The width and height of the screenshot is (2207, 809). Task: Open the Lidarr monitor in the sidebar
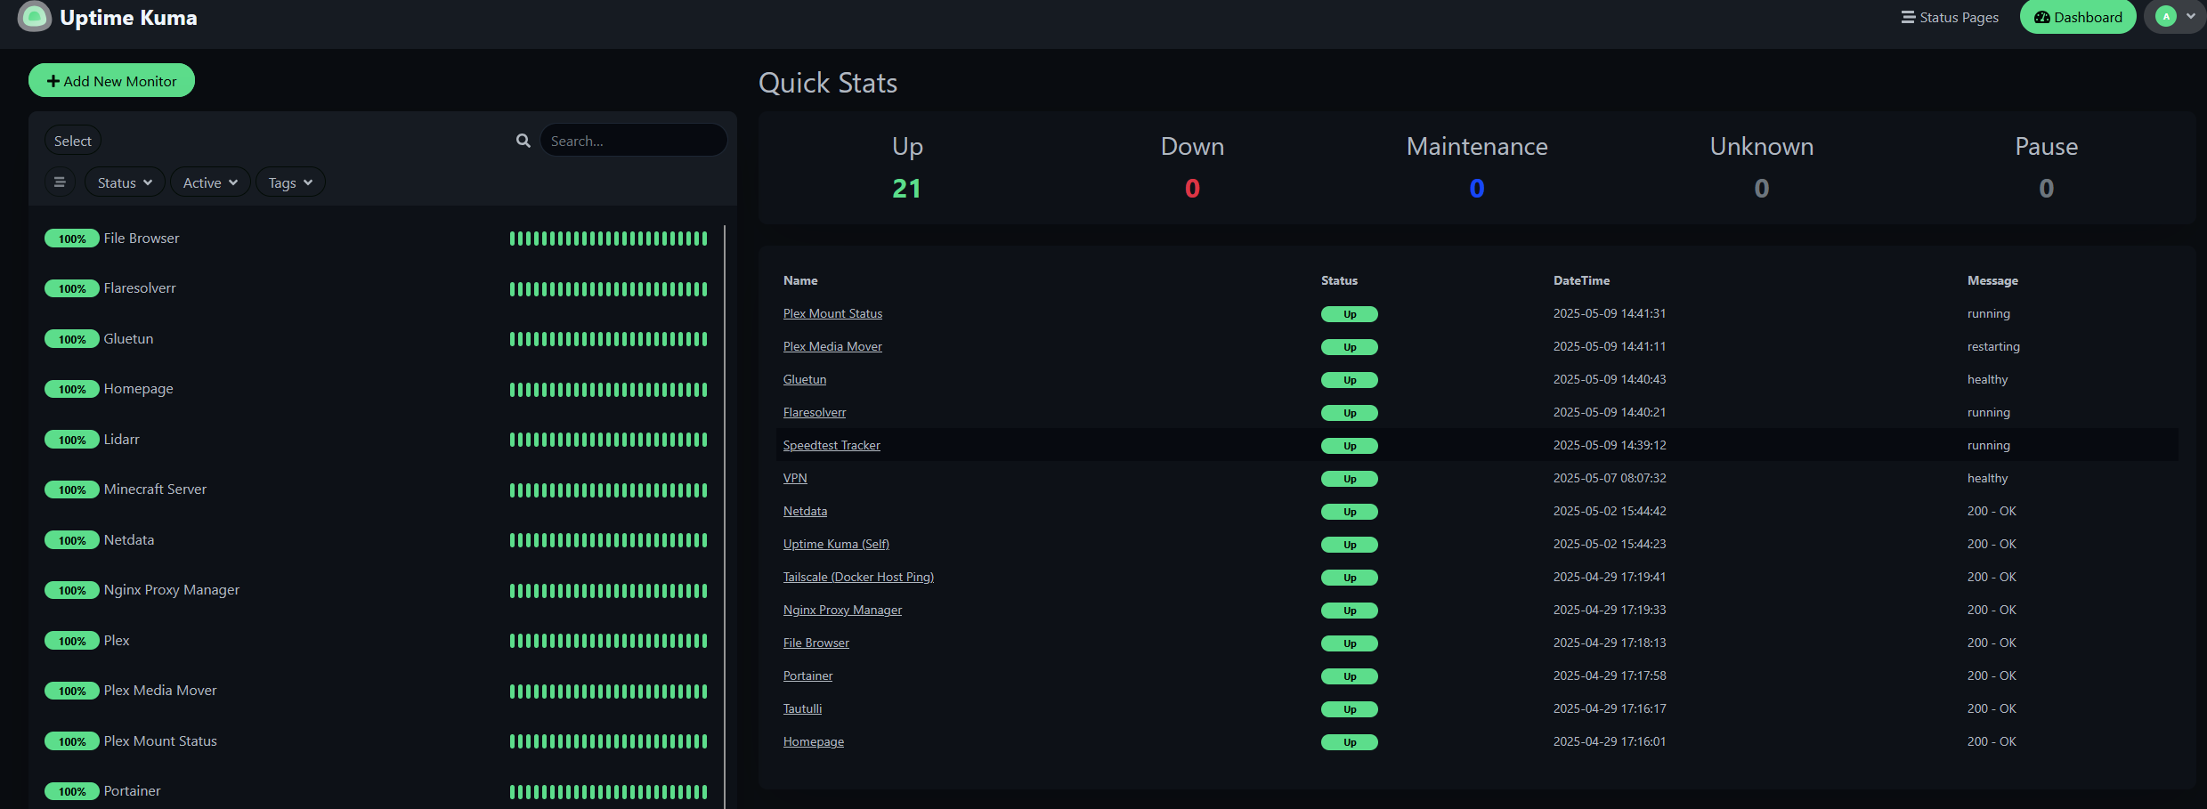pos(377,440)
